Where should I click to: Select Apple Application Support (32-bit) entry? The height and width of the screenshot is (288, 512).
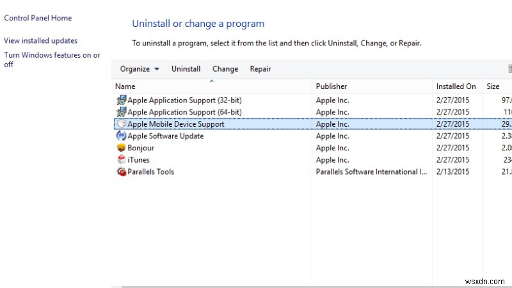[184, 100]
